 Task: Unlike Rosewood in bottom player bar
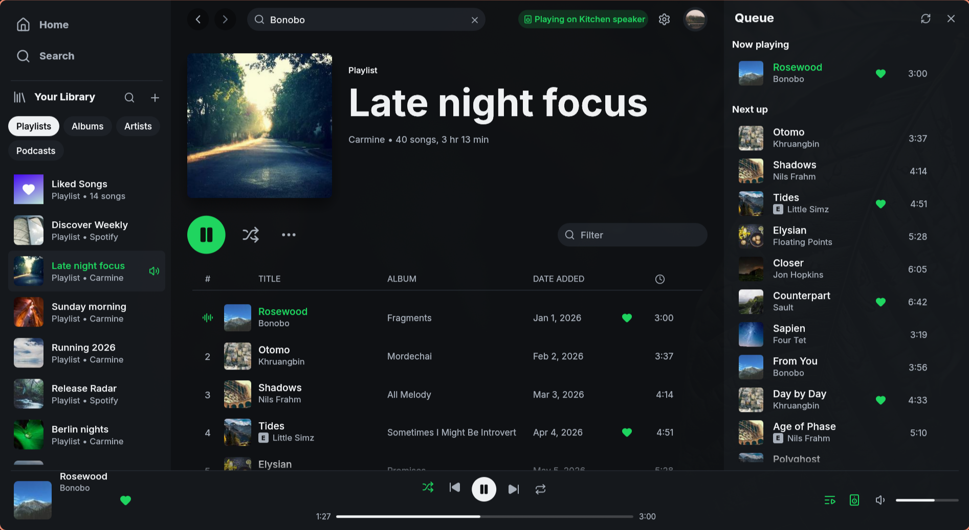coord(125,500)
